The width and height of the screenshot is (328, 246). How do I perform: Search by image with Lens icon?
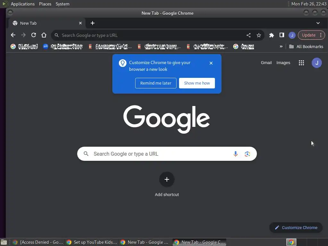(247, 154)
